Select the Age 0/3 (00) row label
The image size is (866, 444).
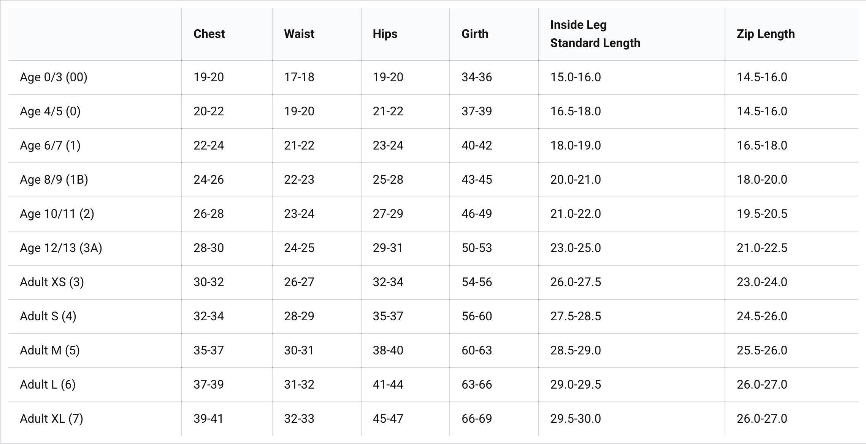[x=54, y=77]
